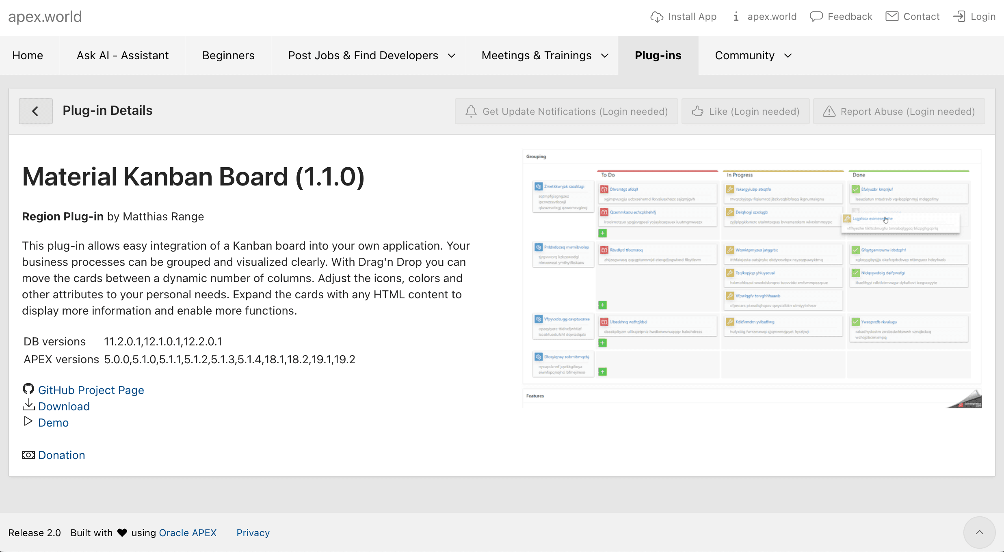The height and width of the screenshot is (552, 1004).
Task: Click the Login text link
Action: tap(983, 17)
